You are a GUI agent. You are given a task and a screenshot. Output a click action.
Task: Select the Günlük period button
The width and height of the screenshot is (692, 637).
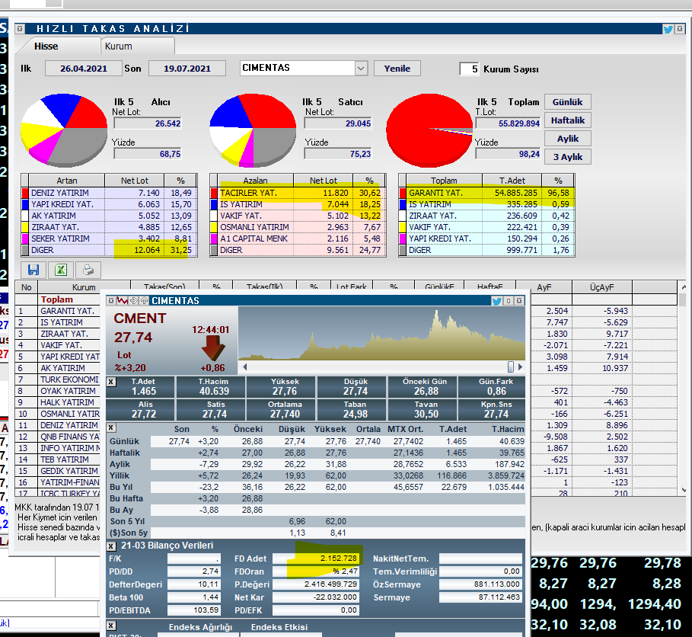pyautogui.click(x=567, y=102)
